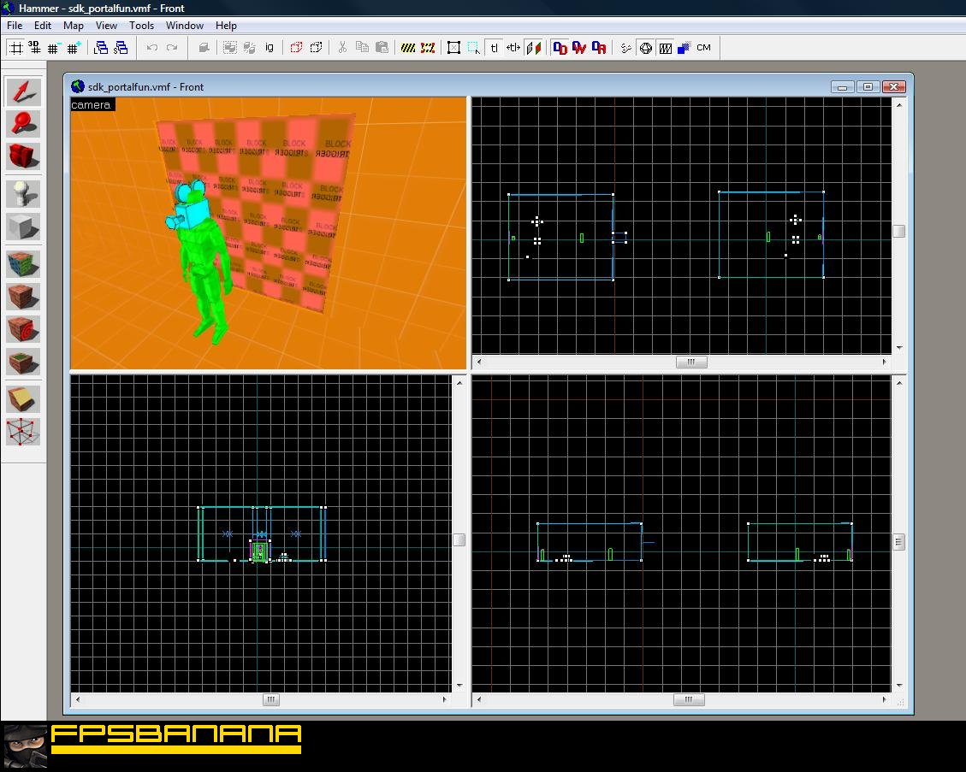966x772 pixels.
Task: Activate the Vertex manipulation wireframe-cube tool
Action: pos(23,433)
